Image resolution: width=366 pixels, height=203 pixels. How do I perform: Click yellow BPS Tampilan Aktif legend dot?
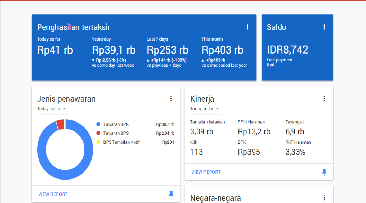[98, 142]
